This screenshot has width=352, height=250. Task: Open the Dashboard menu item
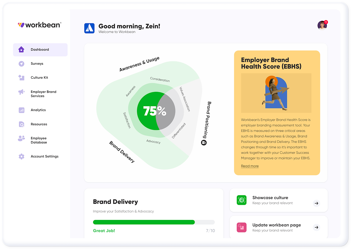coord(40,50)
